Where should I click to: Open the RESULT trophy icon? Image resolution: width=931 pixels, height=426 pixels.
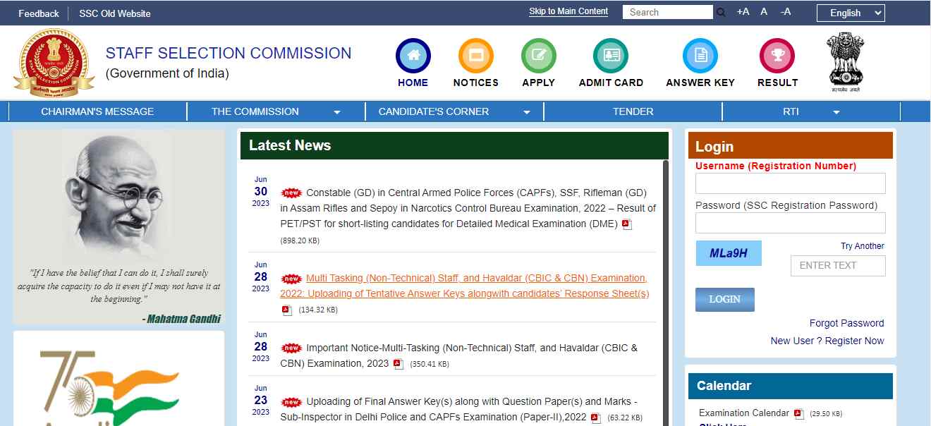[777, 56]
